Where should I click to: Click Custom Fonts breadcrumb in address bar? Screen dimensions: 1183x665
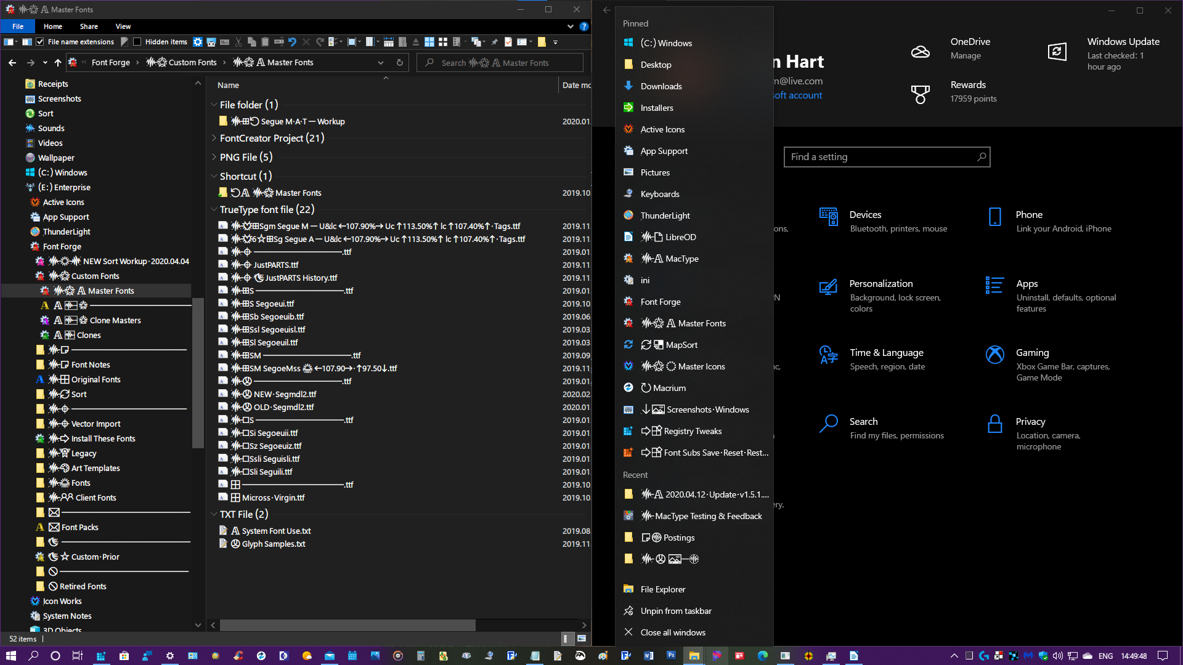tap(181, 62)
